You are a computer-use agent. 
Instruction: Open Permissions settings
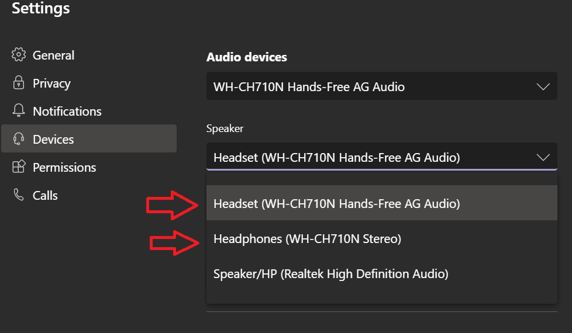(89, 167)
